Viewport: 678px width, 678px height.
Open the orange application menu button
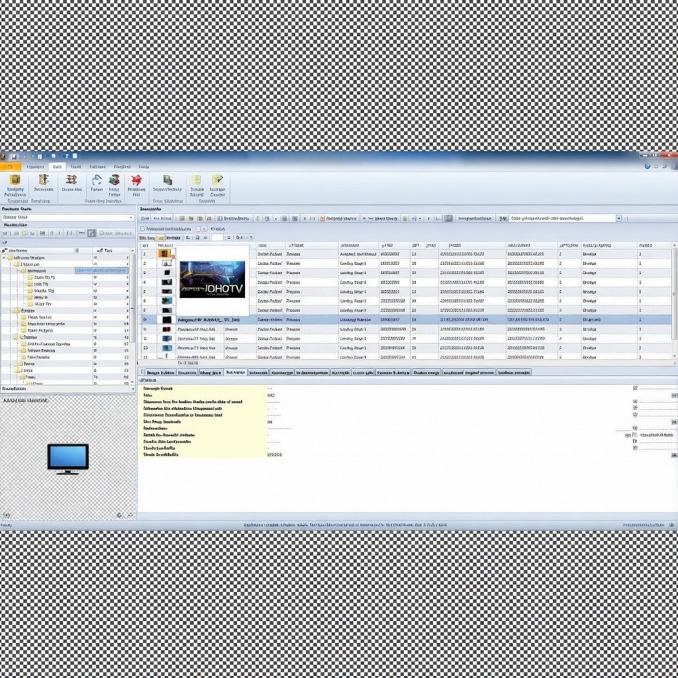(x=11, y=166)
